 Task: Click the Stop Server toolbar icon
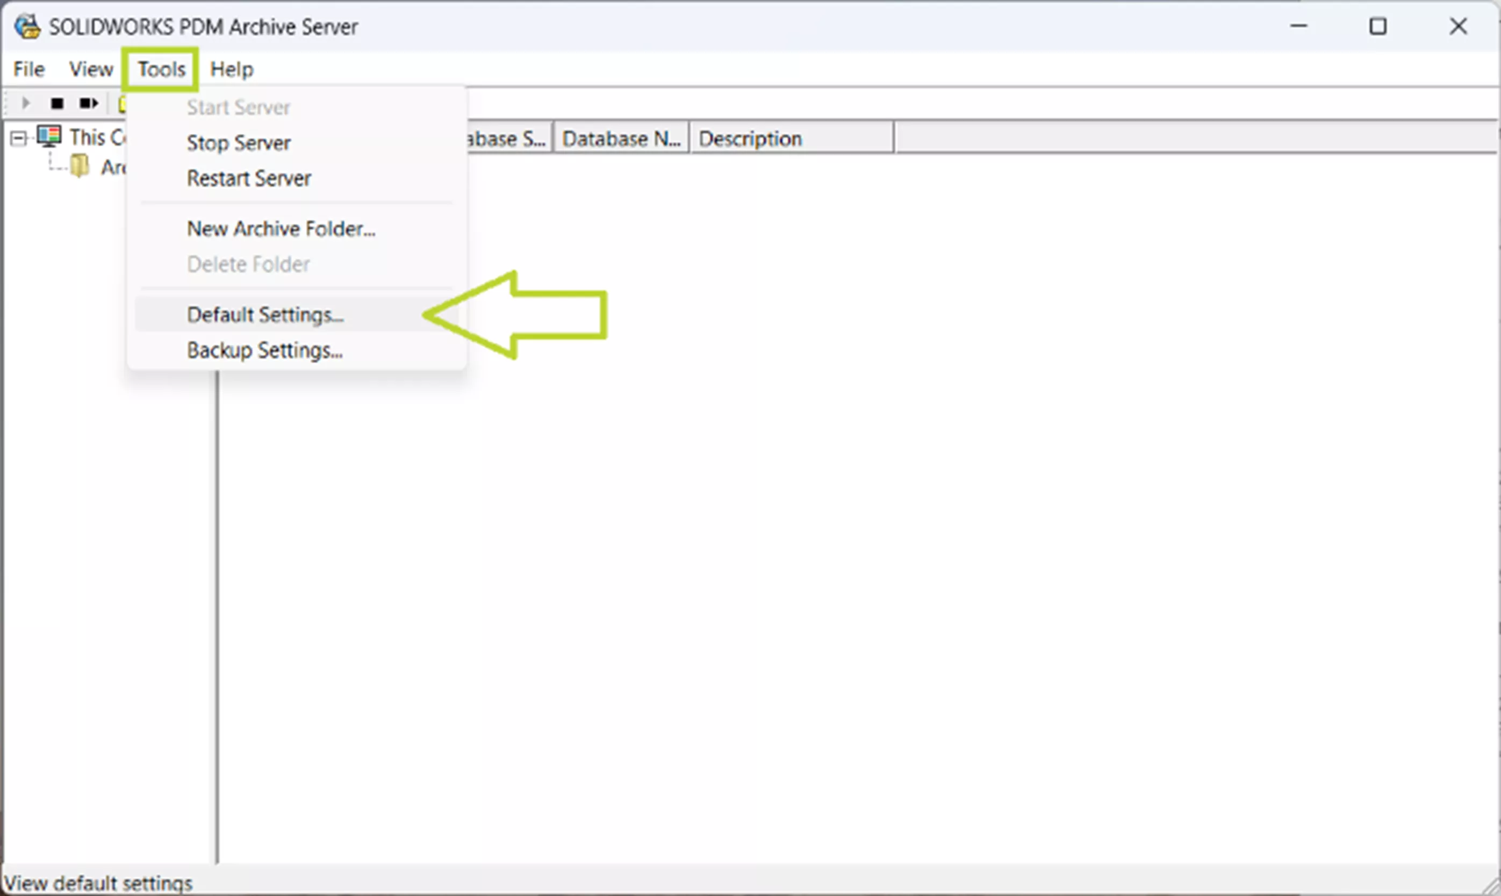(x=58, y=103)
